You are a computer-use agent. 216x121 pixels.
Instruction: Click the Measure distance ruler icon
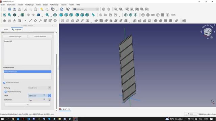pos(93,15)
